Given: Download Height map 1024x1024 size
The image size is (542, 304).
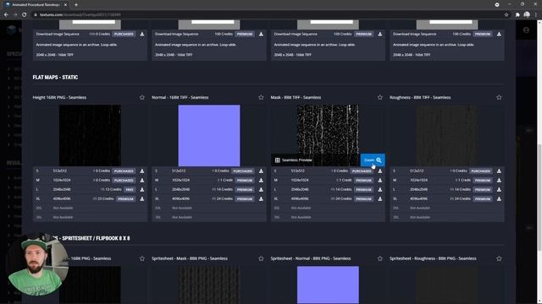Looking at the screenshot, I should (142, 180).
